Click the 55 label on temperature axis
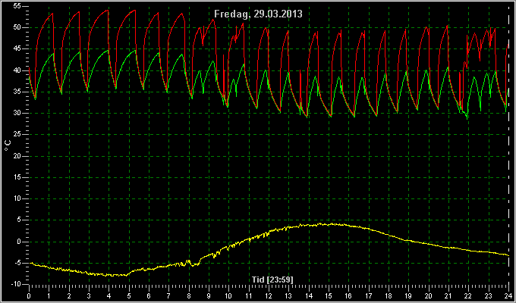Viewport: 516px width, 303px height. click(x=17, y=6)
